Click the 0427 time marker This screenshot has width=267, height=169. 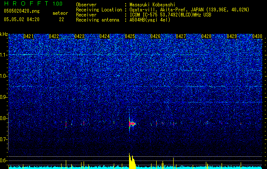(181, 36)
